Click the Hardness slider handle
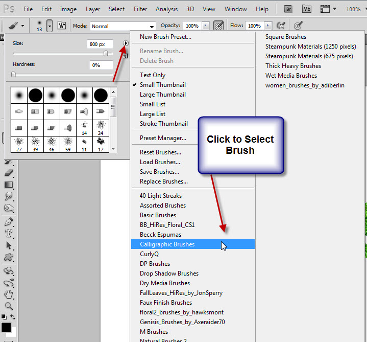This screenshot has height=342, width=367. coord(13,74)
